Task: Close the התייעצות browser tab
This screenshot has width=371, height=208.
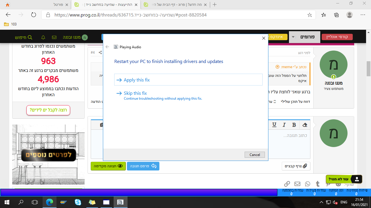Action: tap(136, 5)
